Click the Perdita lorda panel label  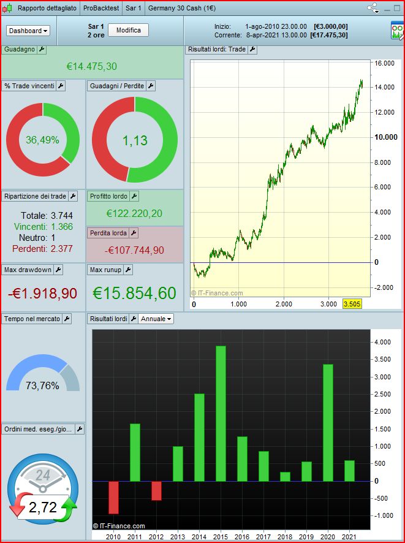(x=108, y=233)
